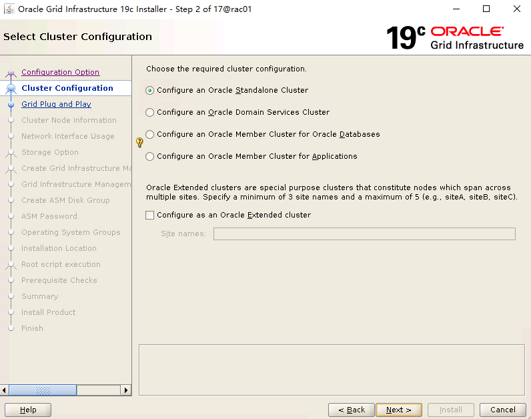
Task: Click the horizontal scrollbar thumb in steps panel
Action: tap(43, 390)
